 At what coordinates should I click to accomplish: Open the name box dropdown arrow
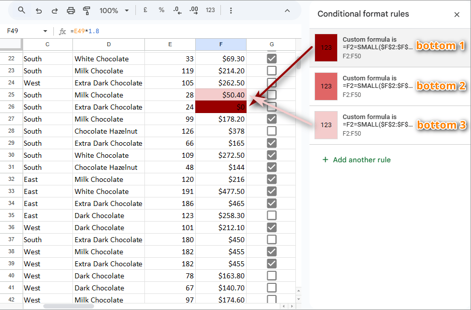(x=44, y=31)
